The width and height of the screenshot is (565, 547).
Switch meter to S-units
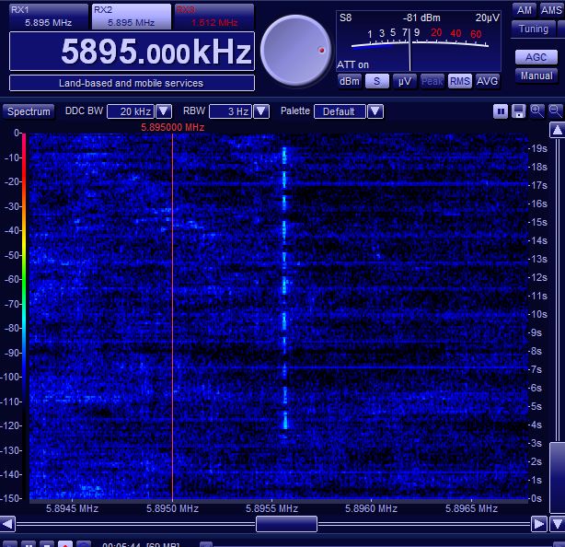click(x=376, y=81)
